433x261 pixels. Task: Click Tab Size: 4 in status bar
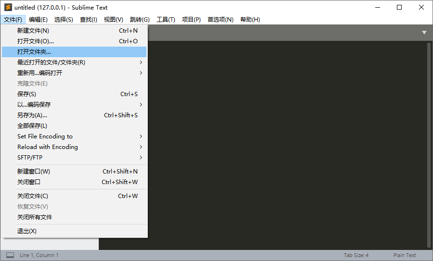coord(356,255)
